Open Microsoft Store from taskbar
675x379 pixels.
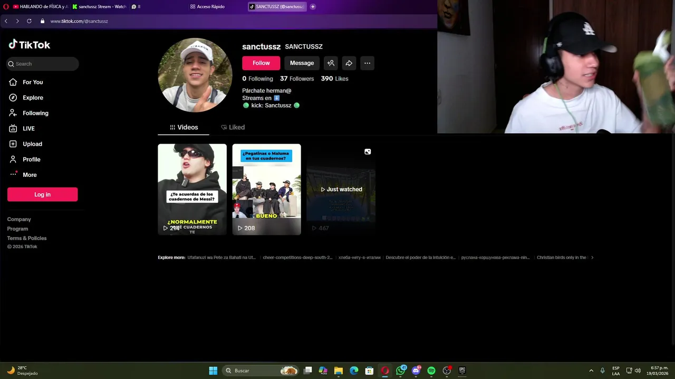pos(370,371)
